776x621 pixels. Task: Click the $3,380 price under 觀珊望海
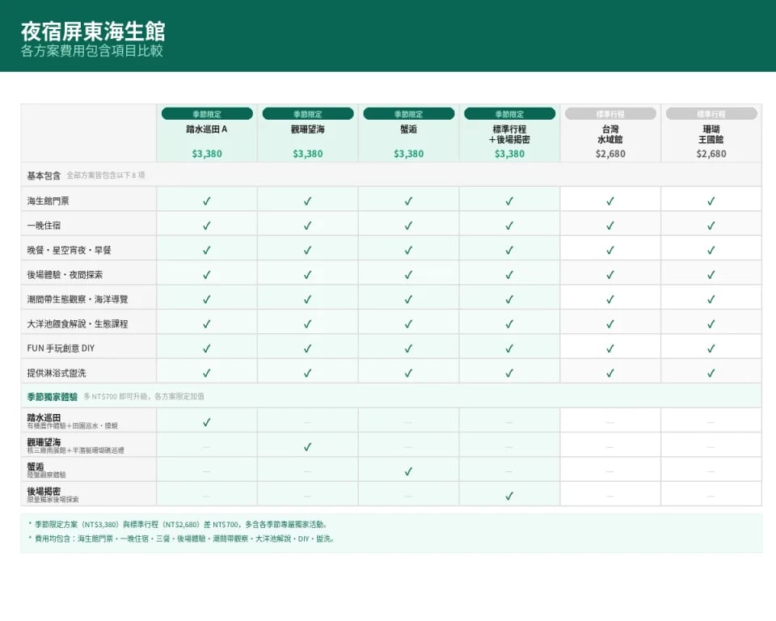click(308, 154)
